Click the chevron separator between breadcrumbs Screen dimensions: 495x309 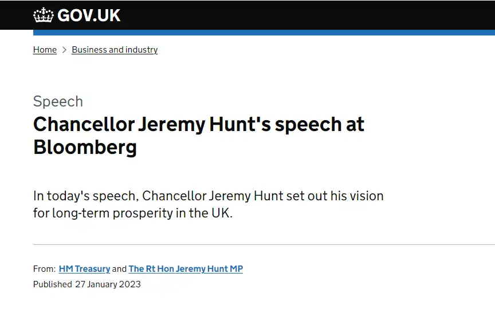point(64,50)
